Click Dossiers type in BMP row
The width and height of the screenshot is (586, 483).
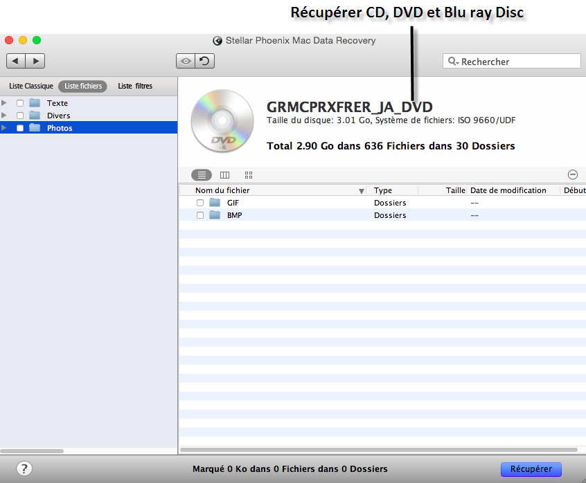390,215
